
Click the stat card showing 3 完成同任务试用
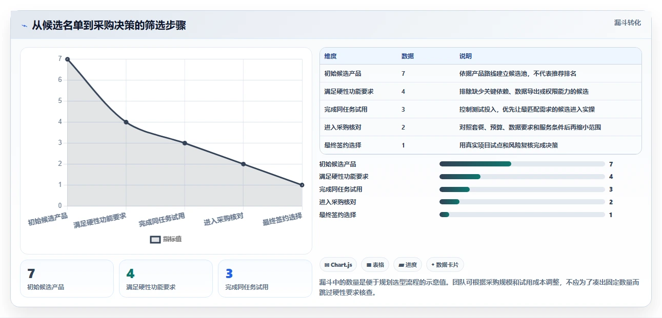point(265,279)
